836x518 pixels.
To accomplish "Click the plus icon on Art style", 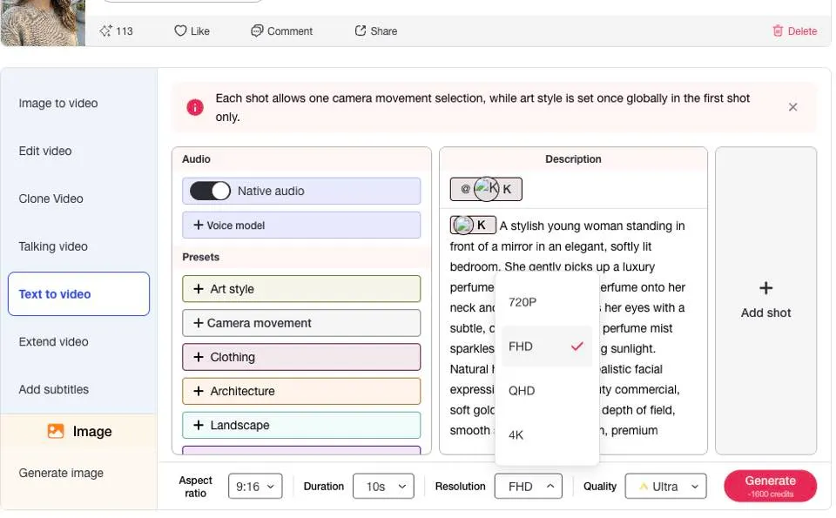I will tap(199, 289).
